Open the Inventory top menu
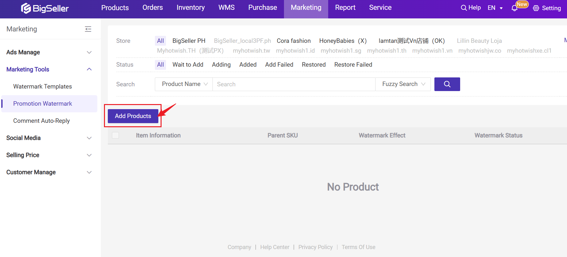Image resolution: width=567 pixels, height=257 pixels. tap(190, 8)
